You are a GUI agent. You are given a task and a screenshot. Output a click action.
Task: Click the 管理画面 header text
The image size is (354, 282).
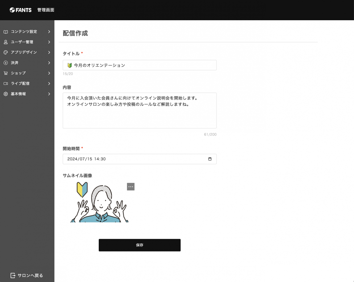[46, 10]
